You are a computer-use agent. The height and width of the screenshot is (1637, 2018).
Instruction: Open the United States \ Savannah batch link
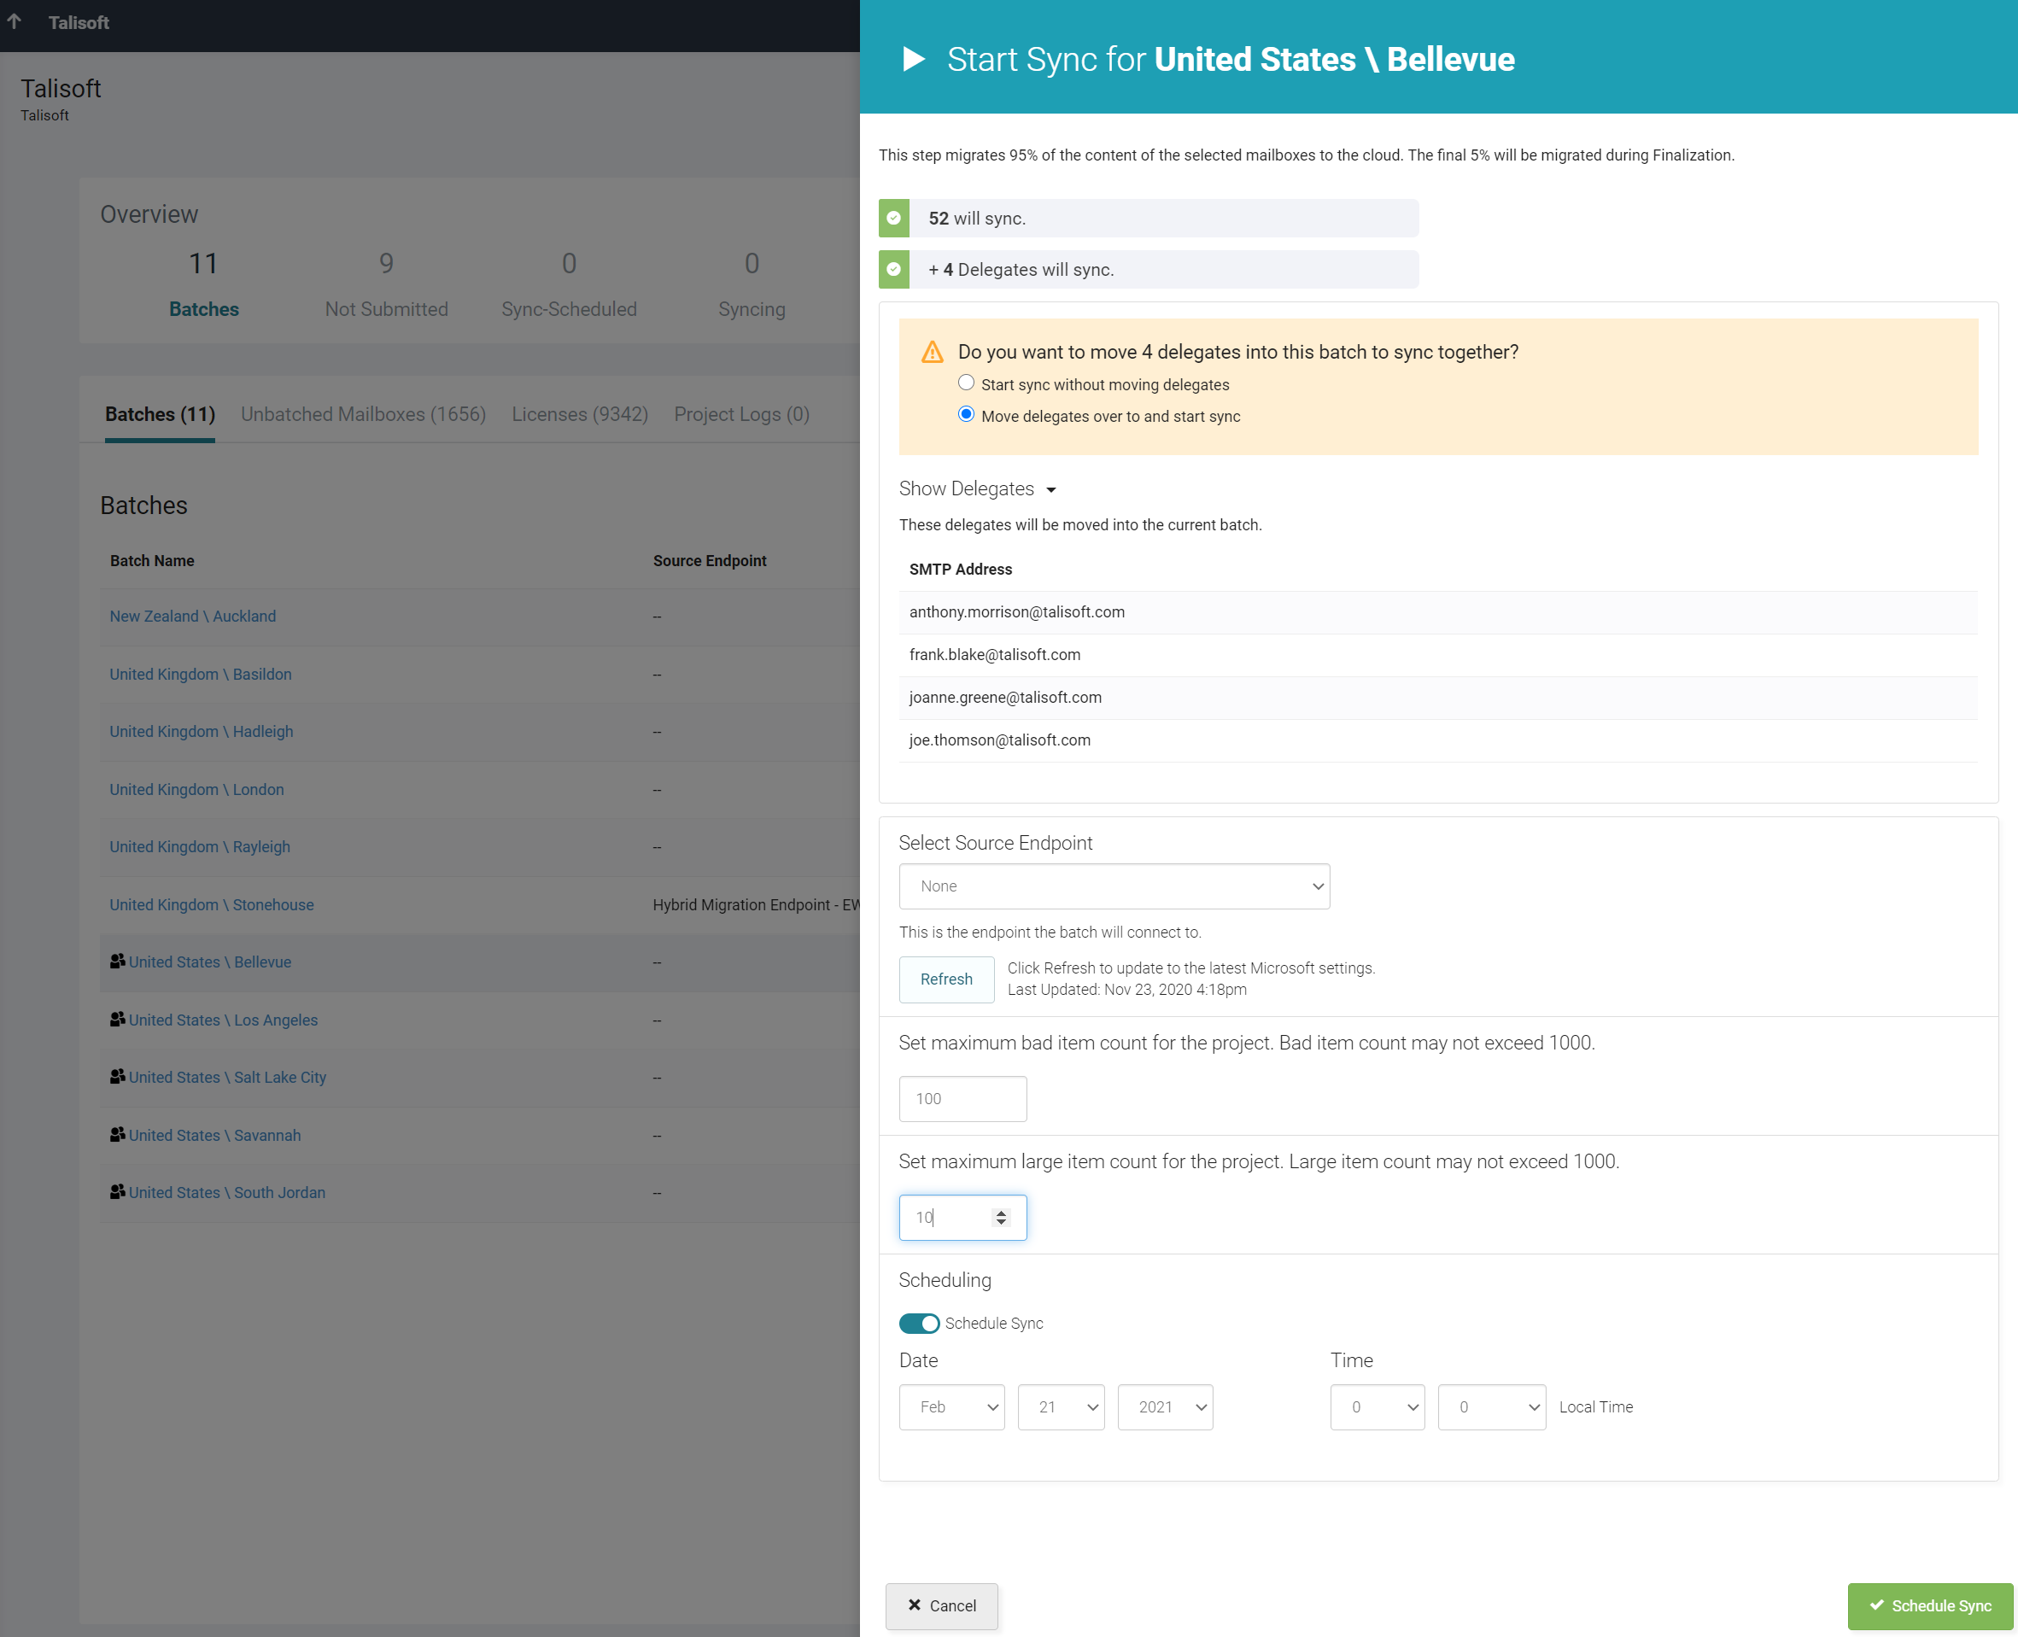[215, 1136]
